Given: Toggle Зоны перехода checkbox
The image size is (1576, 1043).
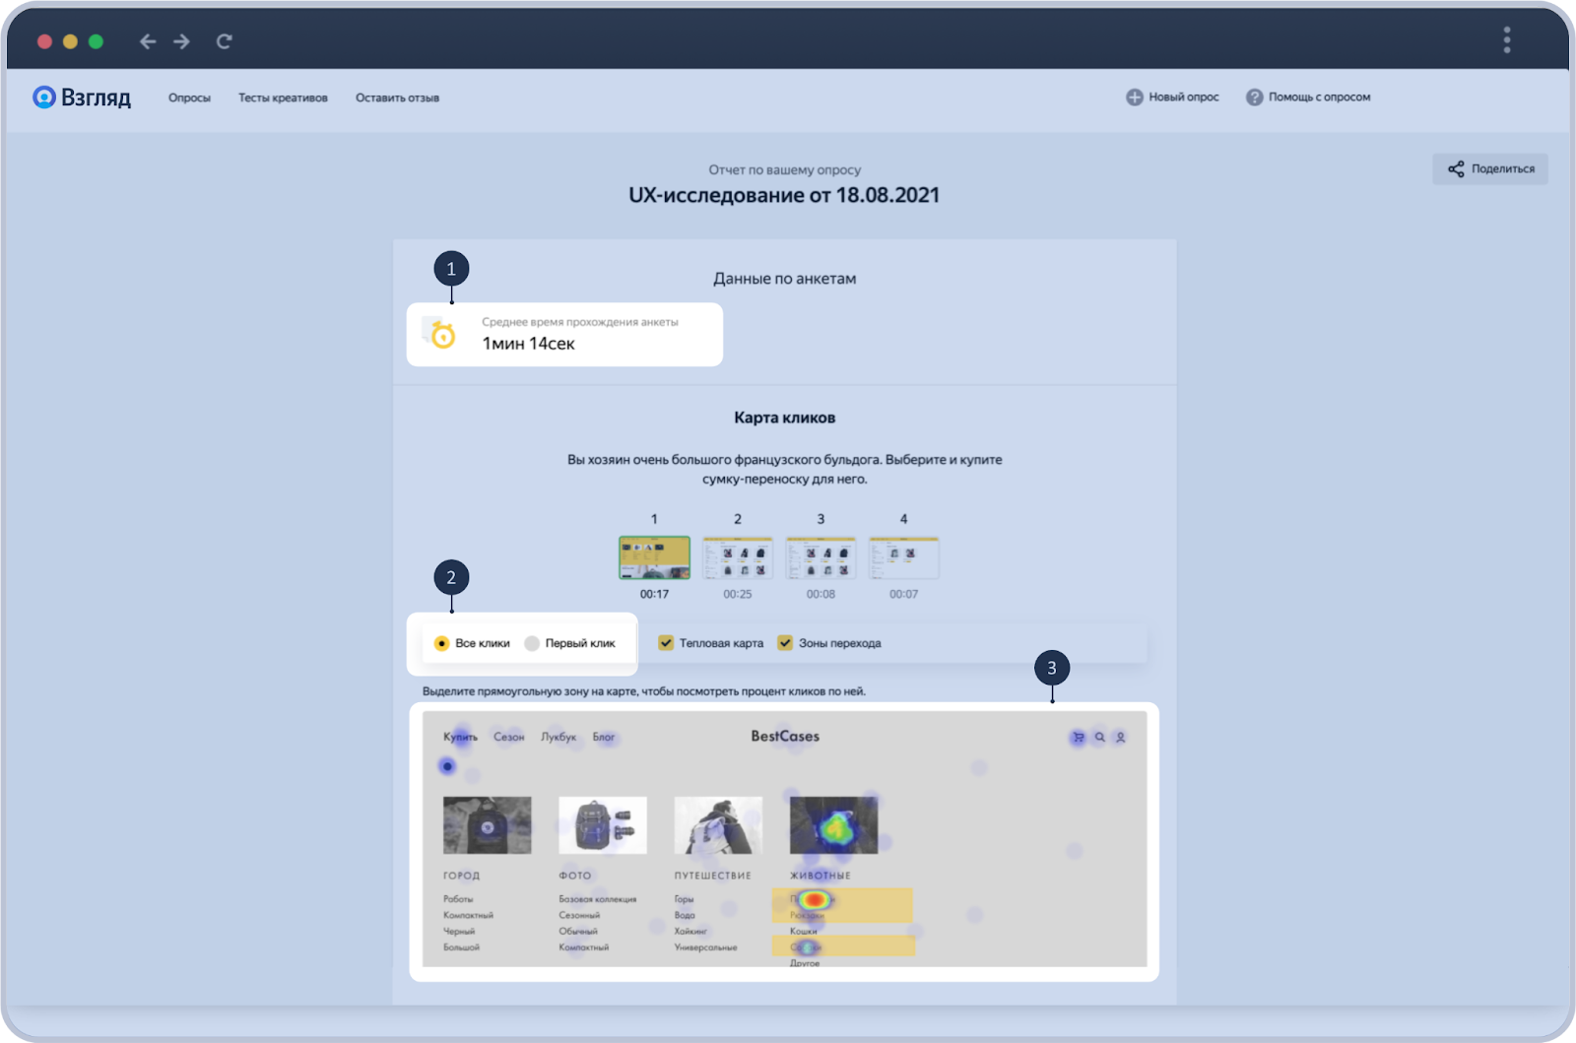Looking at the screenshot, I should [785, 643].
